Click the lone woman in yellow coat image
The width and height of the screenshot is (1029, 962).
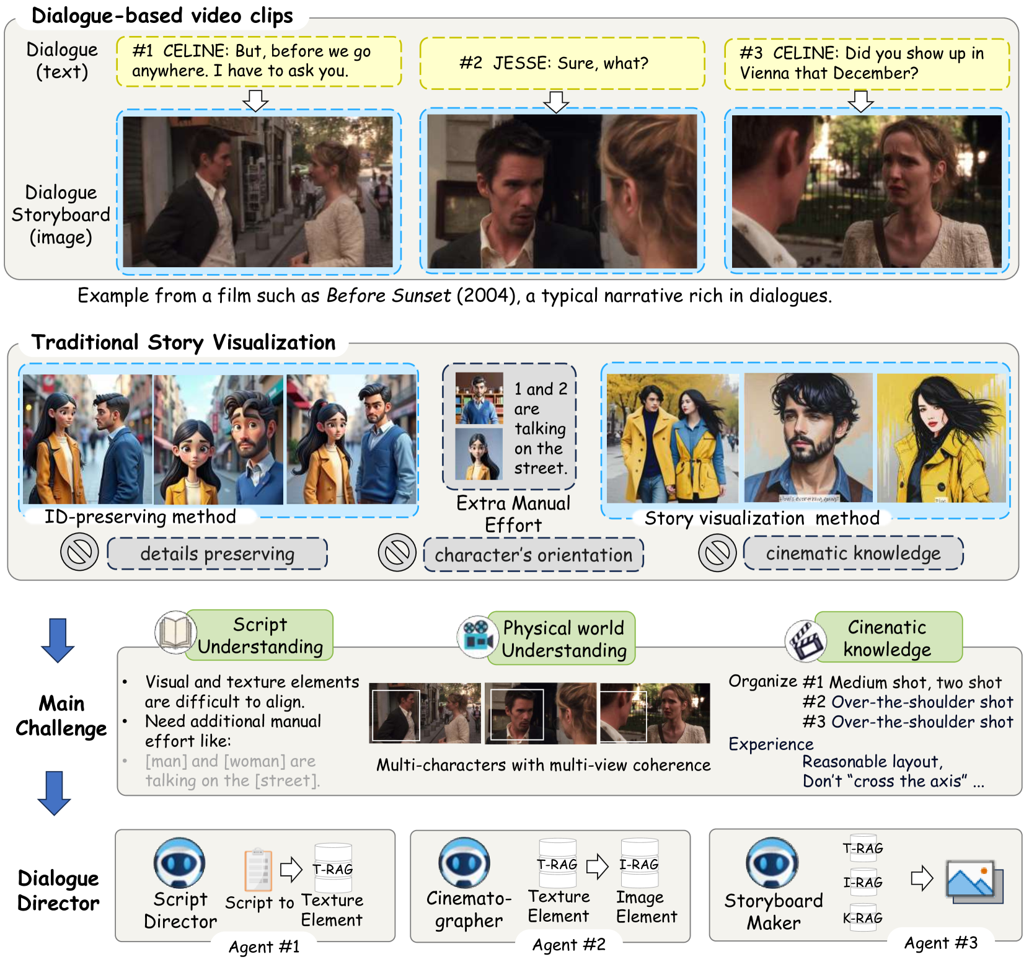pyautogui.click(x=942, y=438)
